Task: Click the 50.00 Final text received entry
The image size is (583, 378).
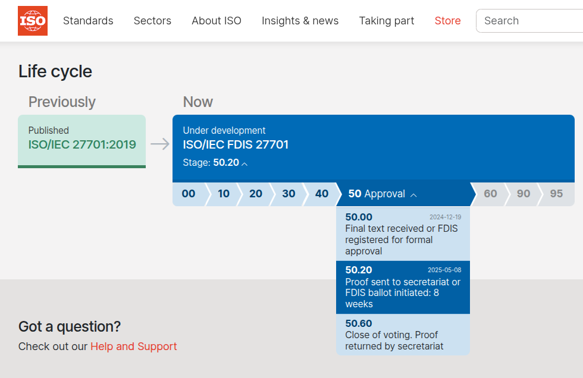Action: 403,234
